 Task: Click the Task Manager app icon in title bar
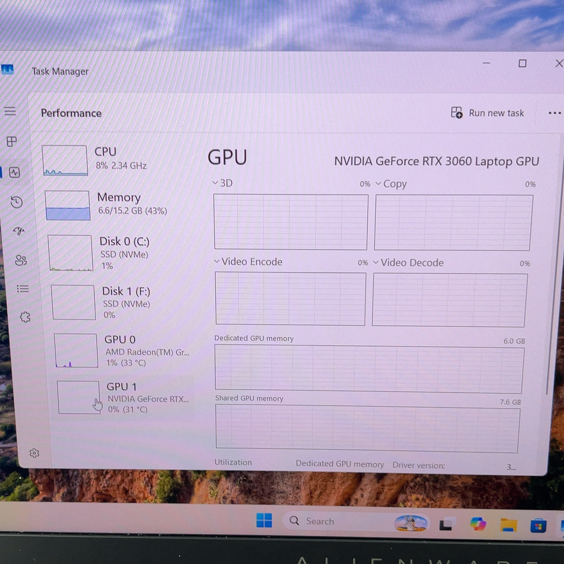click(x=7, y=70)
